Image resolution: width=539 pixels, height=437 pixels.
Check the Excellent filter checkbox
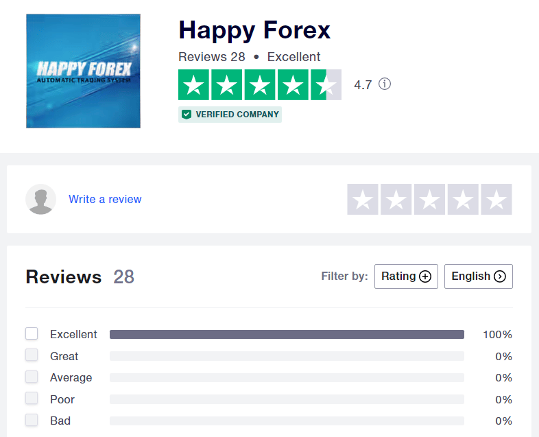[x=32, y=334]
